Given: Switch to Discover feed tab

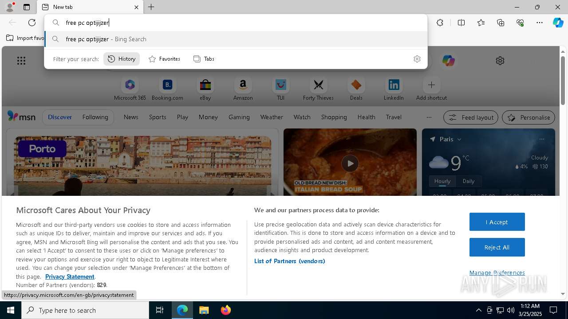Looking at the screenshot, I should 60,117.
